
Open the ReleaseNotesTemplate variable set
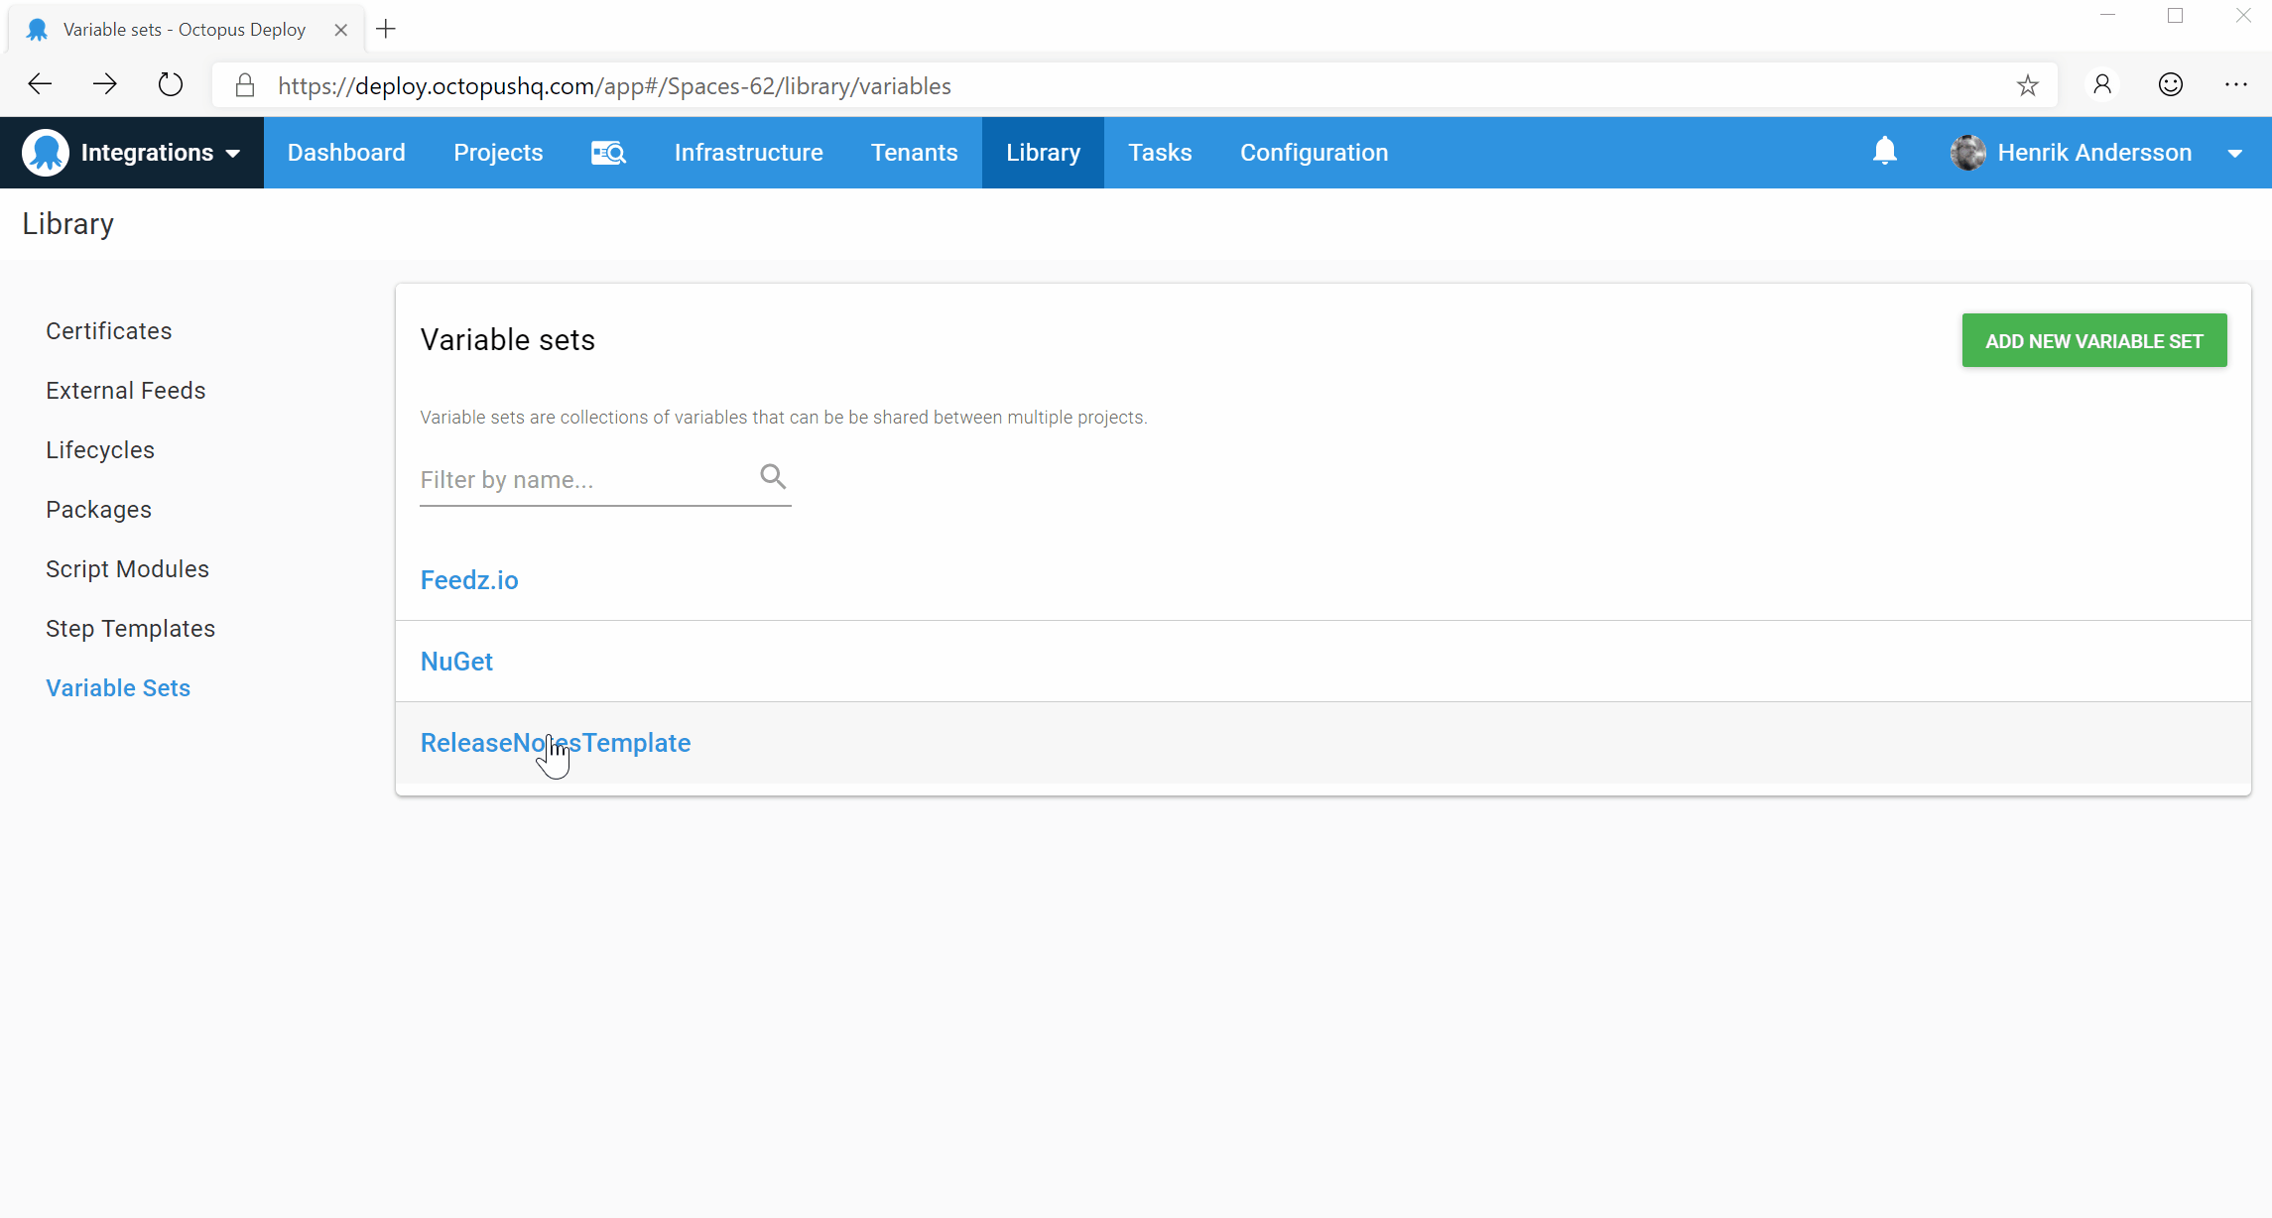(x=556, y=742)
